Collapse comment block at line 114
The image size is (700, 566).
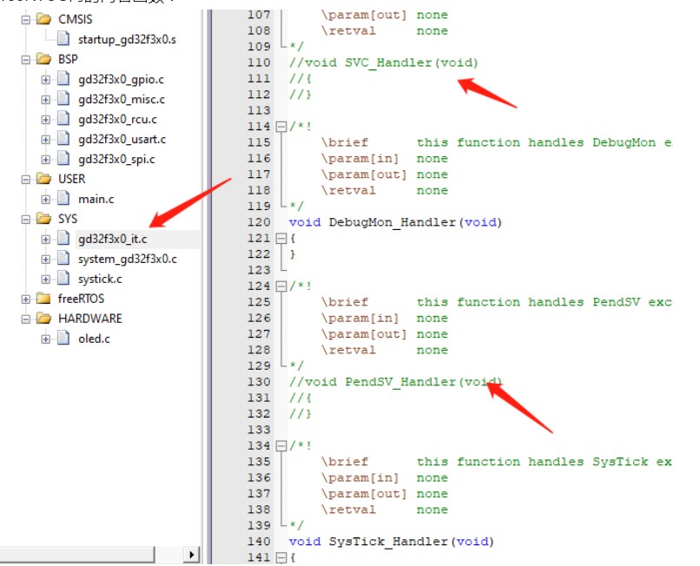[281, 127]
